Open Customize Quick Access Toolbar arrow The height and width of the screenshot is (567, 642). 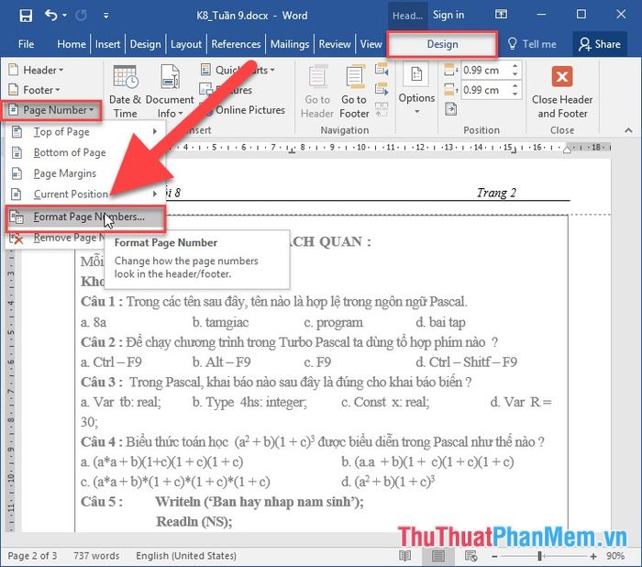click(x=106, y=16)
